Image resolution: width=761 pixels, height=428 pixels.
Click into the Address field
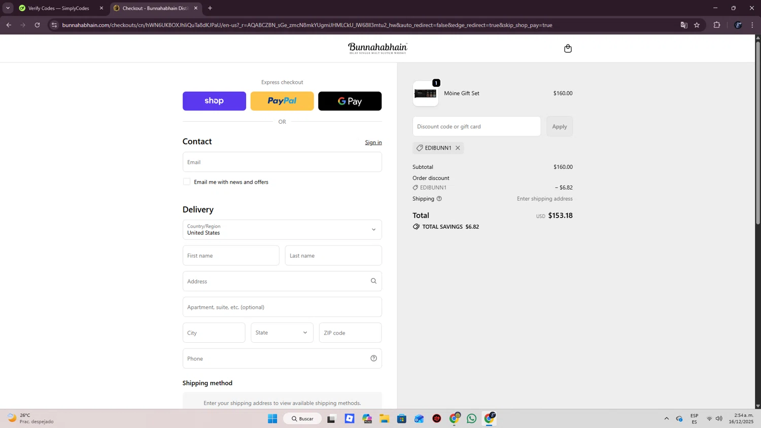[x=282, y=281]
